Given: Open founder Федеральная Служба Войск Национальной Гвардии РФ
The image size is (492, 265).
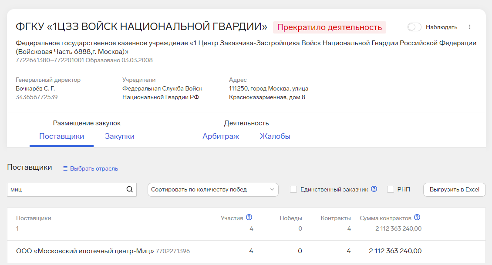Looking at the screenshot, I should point(162,93).
